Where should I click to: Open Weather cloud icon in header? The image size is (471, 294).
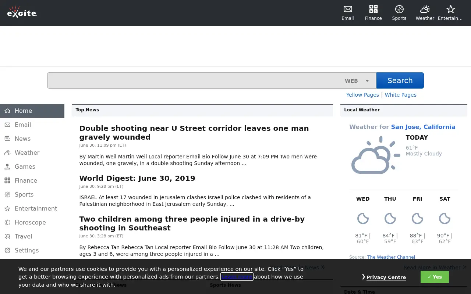click(425, 9)
